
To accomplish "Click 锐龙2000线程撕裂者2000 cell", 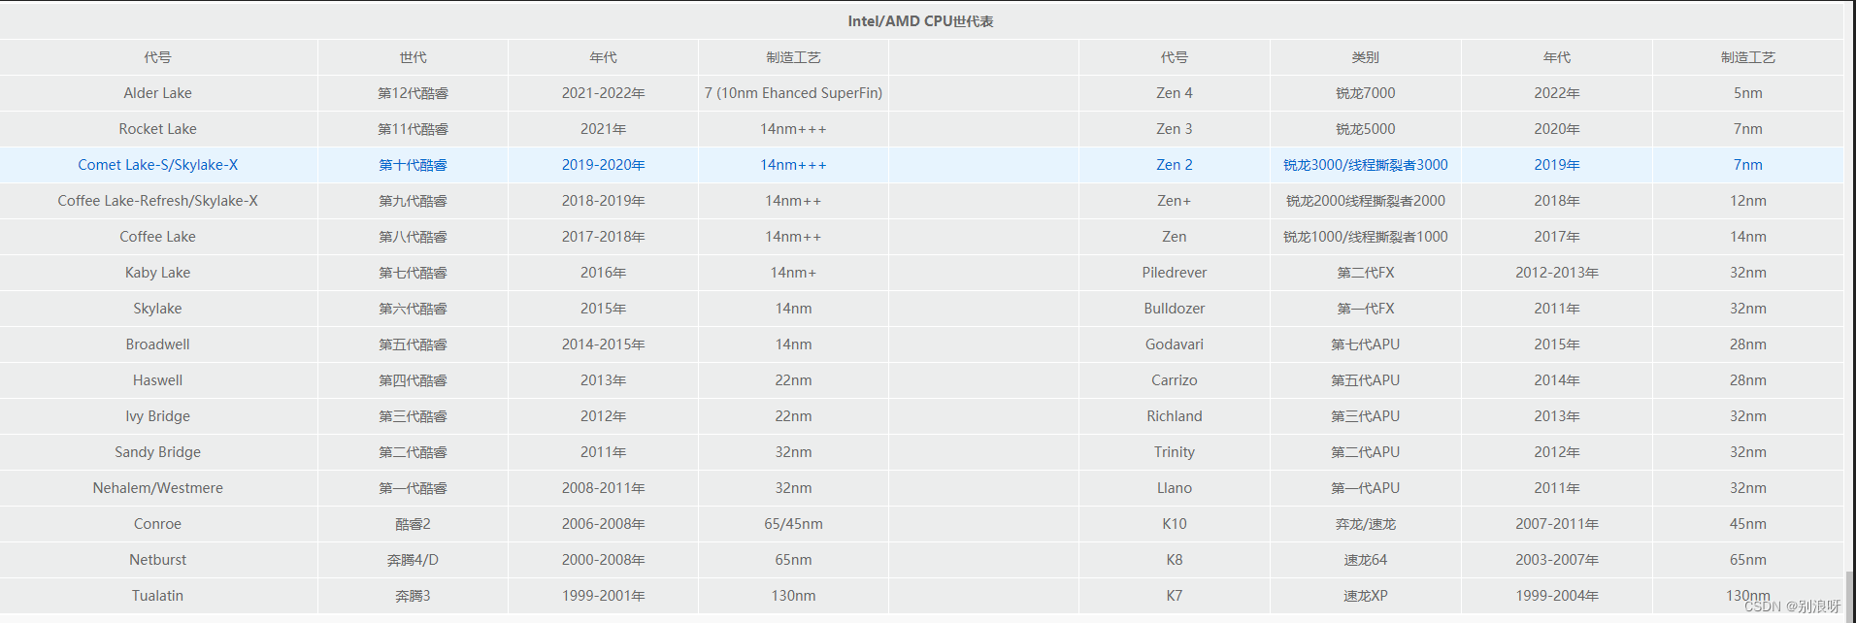I will tap(1365, 201).
